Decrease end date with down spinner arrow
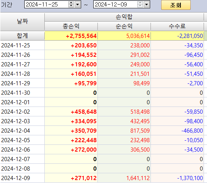This screenshot has height=185, width=207. [x=140, y=6]
